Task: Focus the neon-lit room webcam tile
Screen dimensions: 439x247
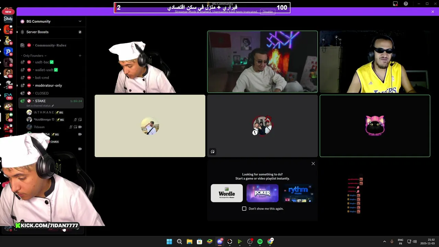Action: [262, 62]
